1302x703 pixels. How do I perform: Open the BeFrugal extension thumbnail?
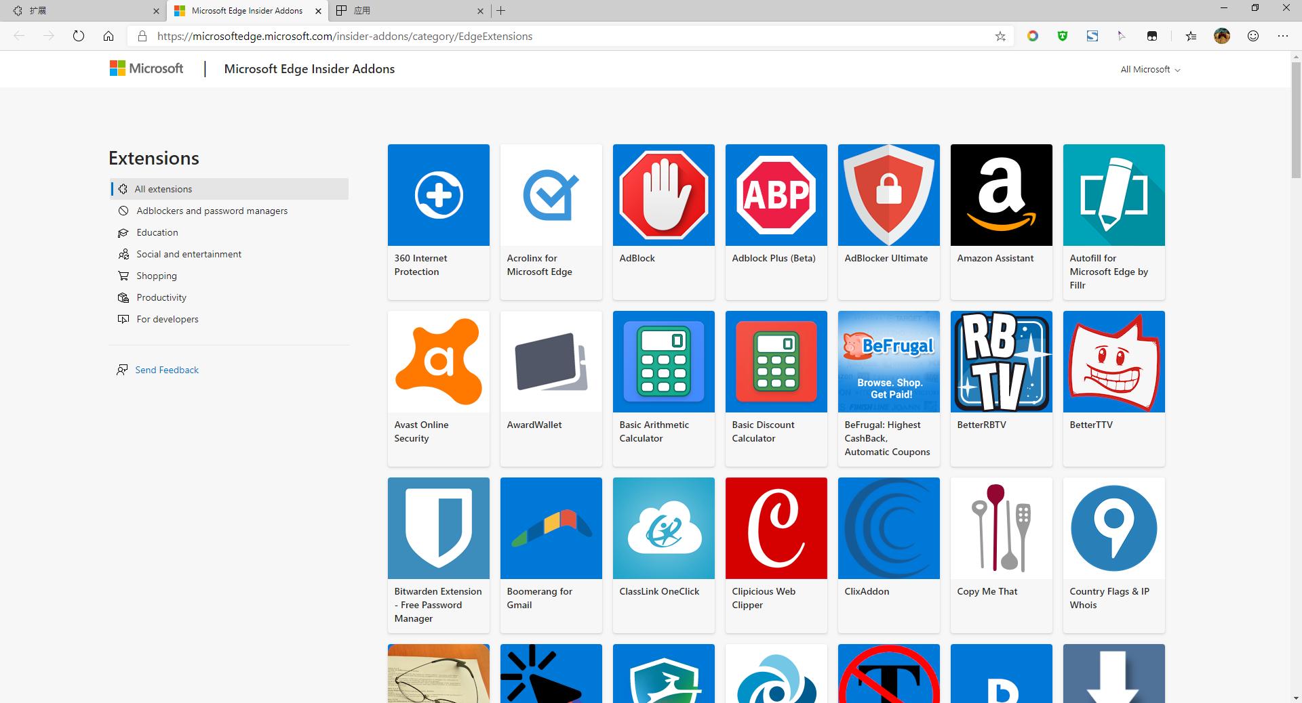coord(889,362)
